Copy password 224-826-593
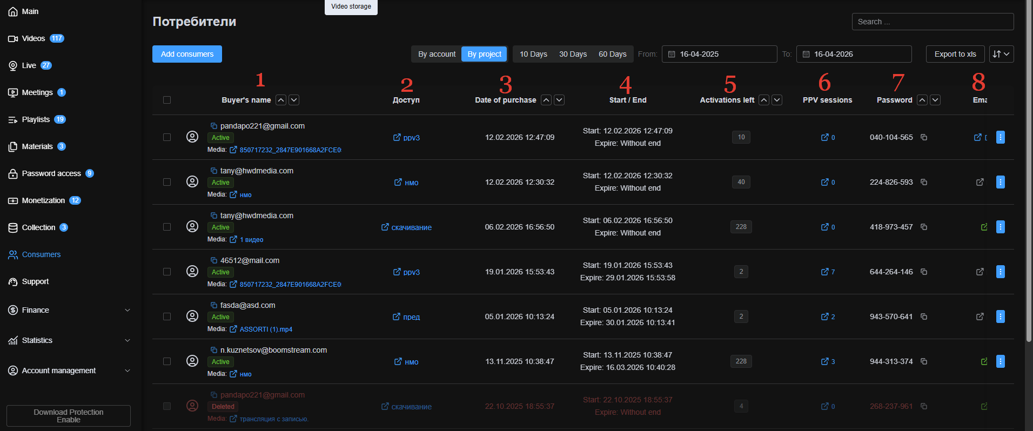The image size is (1033, 431). click(x=924, y=182)
